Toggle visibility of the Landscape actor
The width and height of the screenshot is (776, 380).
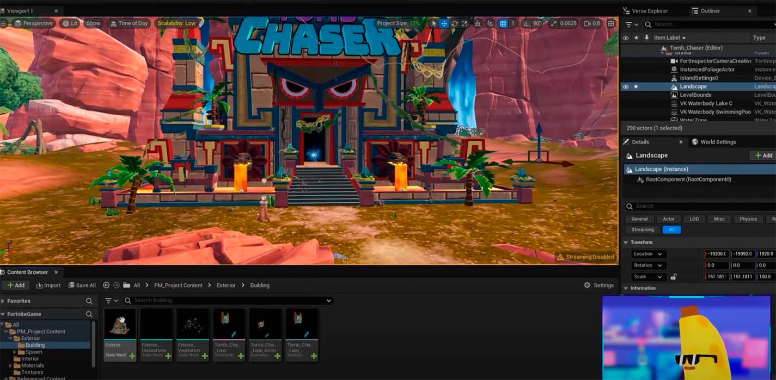click(626, 86)
